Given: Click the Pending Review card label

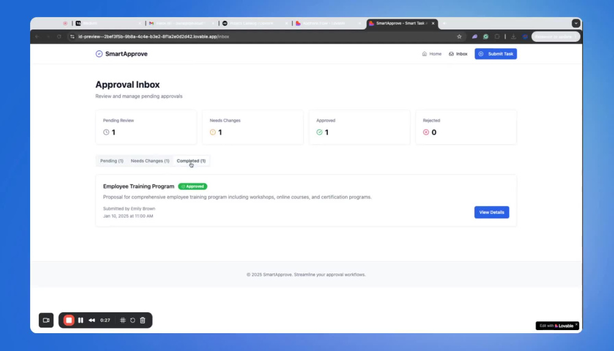Looking at the screenshot, I should click(x=119, y=120).
